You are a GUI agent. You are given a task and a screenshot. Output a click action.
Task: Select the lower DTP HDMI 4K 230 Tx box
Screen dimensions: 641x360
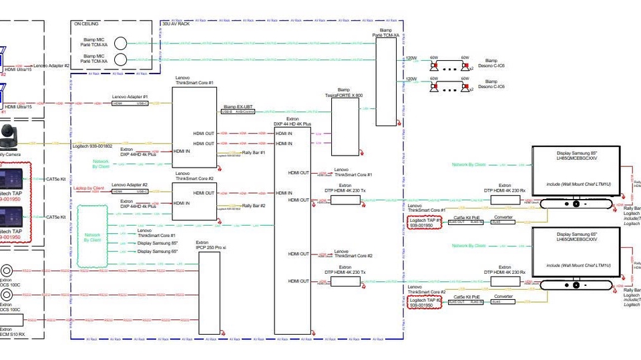click(345, 281)
